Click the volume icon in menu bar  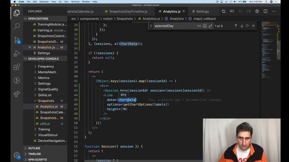pyautogui.click(x=235, y=2)
